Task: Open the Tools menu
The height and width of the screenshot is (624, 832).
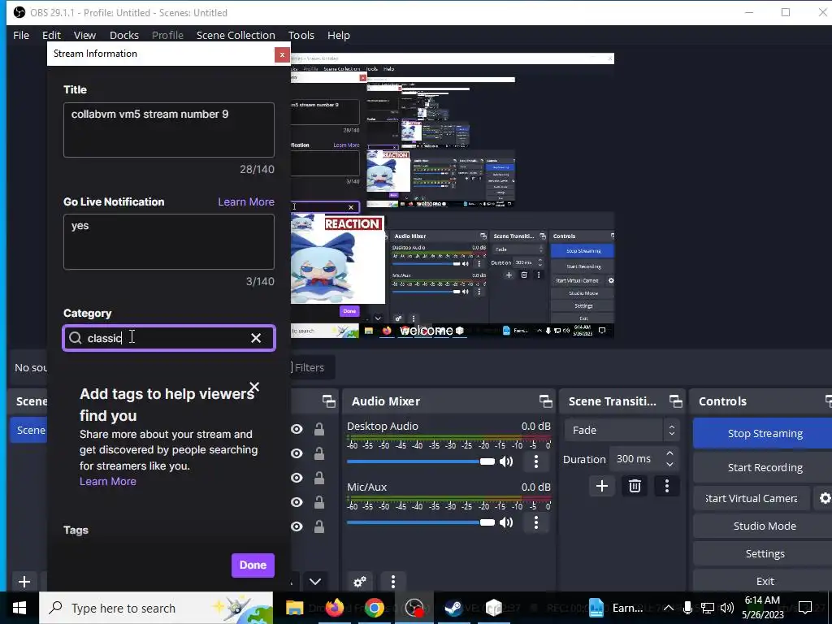Action: pos(301,36)
